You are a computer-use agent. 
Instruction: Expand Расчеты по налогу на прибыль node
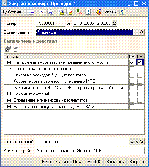click(x=9, y=107)
